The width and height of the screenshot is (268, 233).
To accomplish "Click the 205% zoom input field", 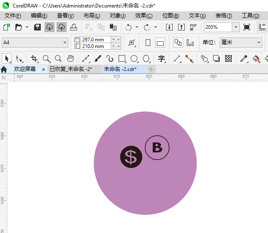I will (218, 27).
